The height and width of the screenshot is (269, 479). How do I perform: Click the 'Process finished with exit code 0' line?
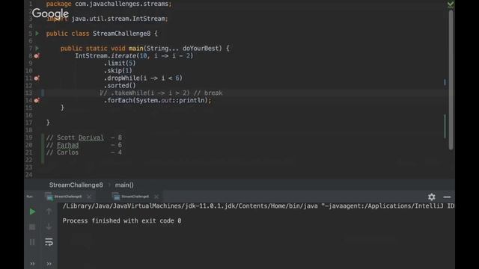(122, 221)
